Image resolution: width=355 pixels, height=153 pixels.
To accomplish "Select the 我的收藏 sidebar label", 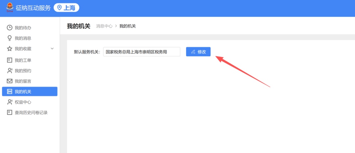I will click(x=23, y=48).
